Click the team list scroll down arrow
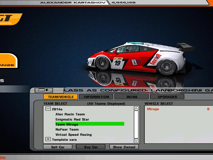 pos(136,141)
